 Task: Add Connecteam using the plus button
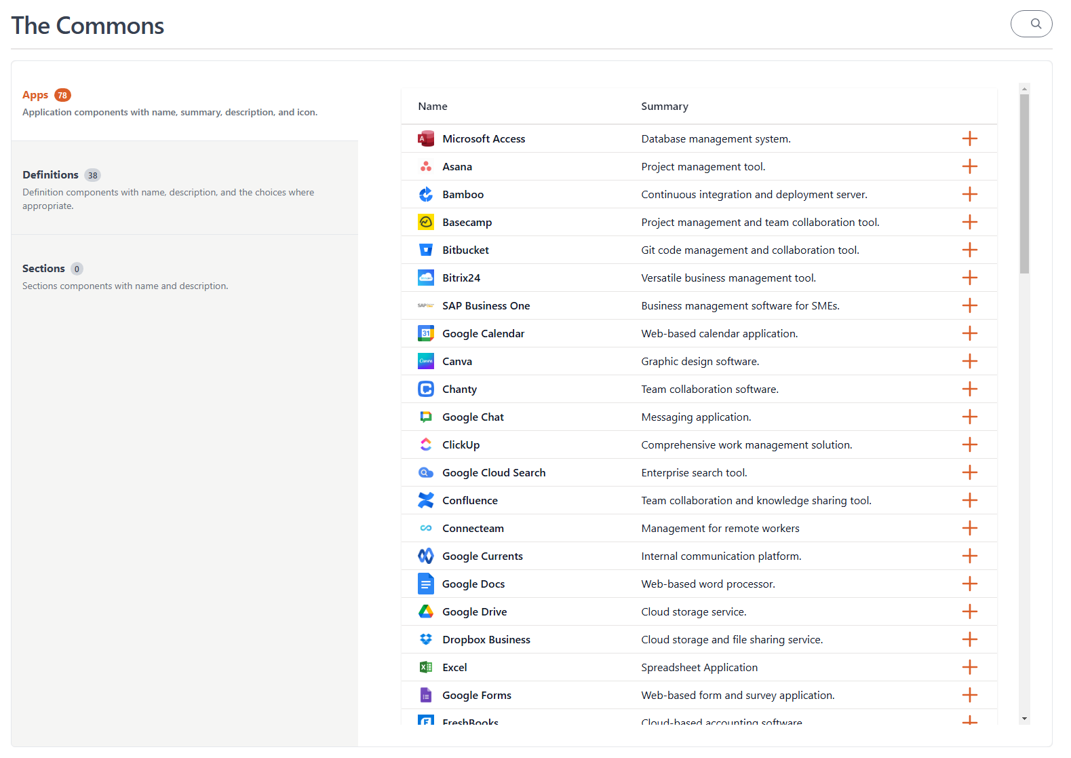970,528
